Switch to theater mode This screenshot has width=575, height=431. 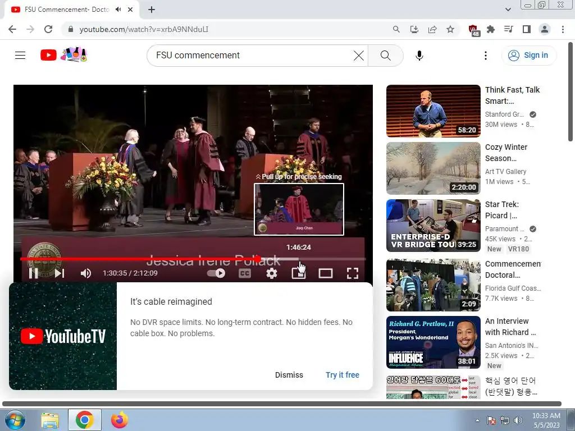click(326, 273)
